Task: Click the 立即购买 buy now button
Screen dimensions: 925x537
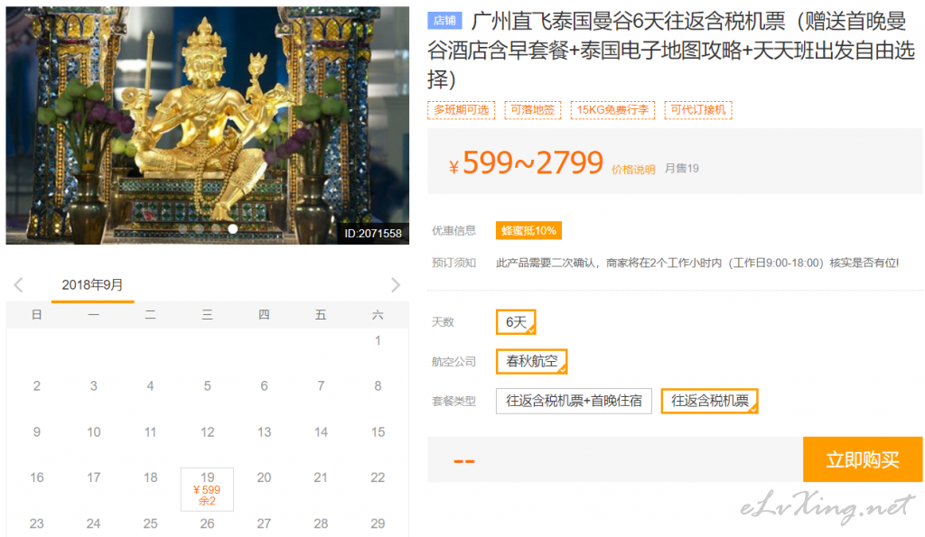Action: [x=863, y=459]
